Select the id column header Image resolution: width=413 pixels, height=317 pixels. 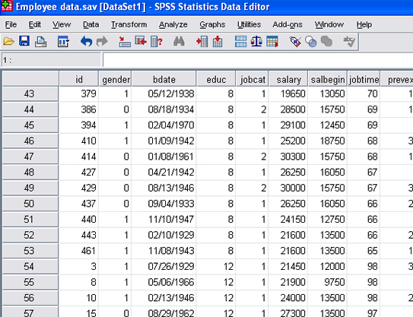pyautogui.click(x=79, y=79)
